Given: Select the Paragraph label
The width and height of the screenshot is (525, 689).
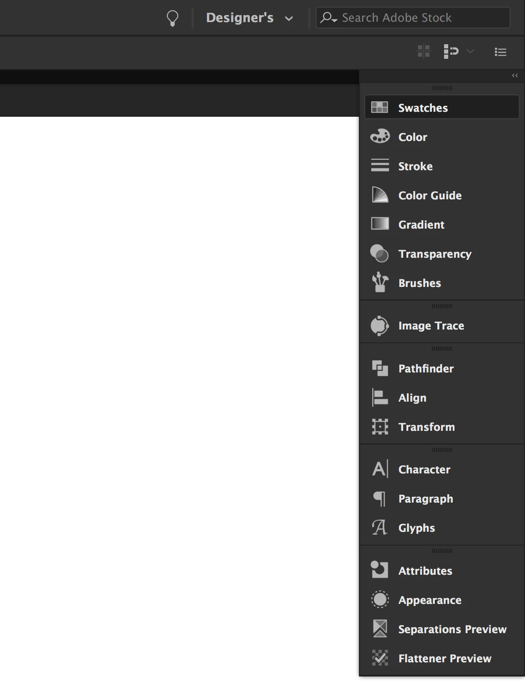Looking at the screenshot, I should tap(426, 499).
